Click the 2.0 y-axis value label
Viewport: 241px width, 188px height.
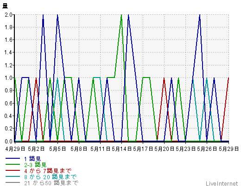pyautogui.click(x=8, y=15)
